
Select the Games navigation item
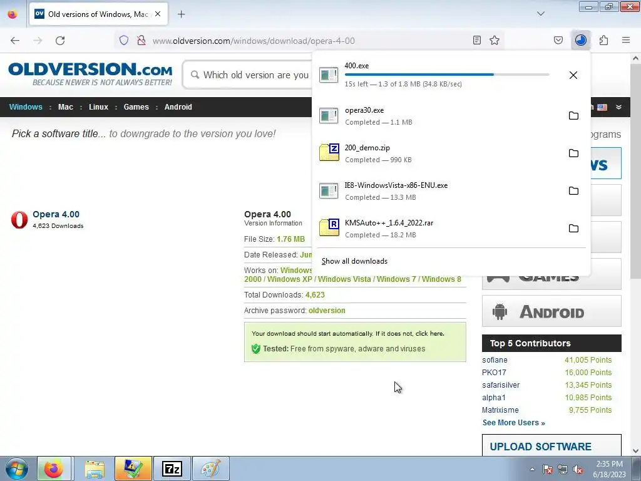pyautogui.click(x=136, y=106)
